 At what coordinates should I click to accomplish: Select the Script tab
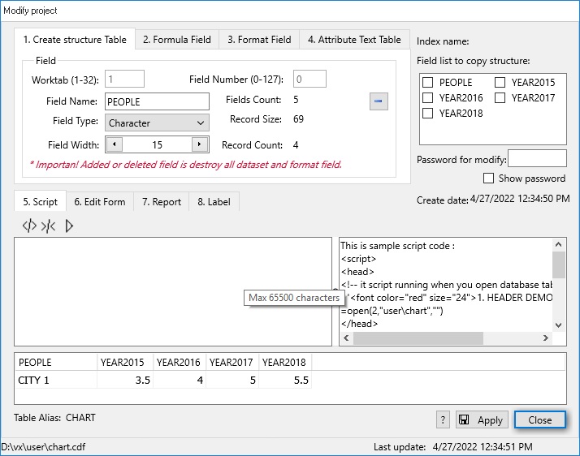[40, 201]
